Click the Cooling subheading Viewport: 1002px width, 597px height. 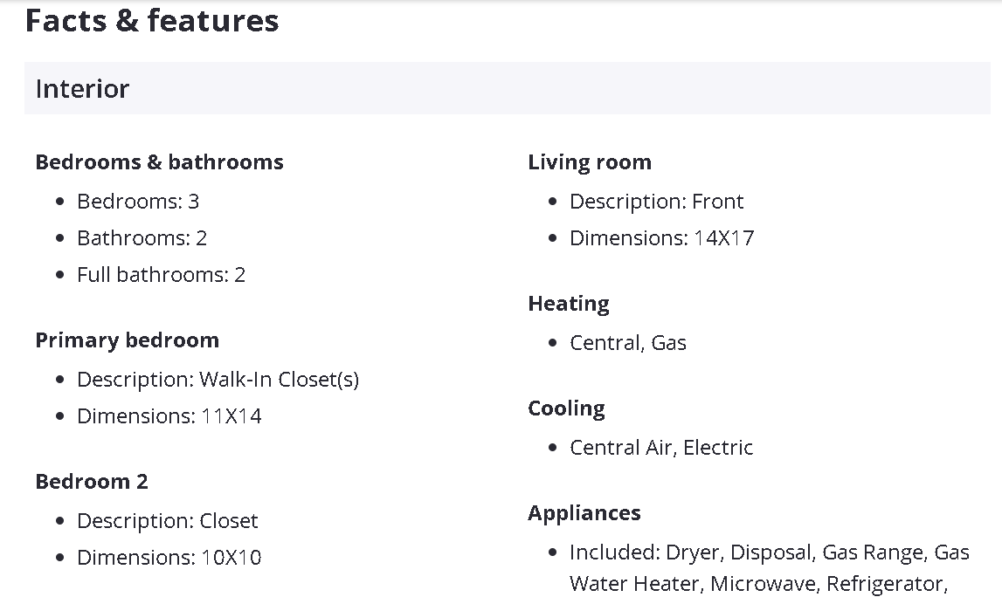(566, 408)
